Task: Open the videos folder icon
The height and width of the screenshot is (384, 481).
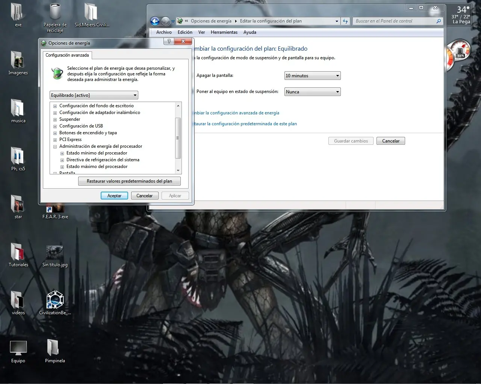Action: click(18, 303)
